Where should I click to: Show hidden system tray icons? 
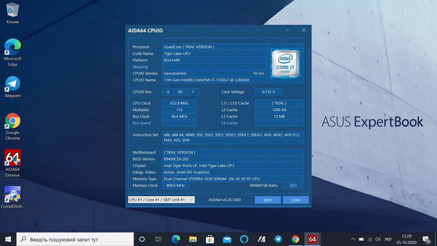353,239
